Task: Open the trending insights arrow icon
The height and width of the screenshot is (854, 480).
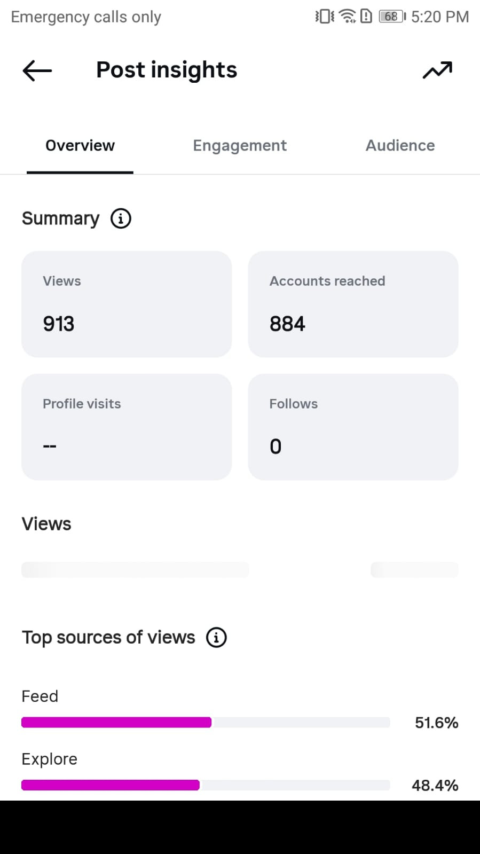Action: point(437,70)
